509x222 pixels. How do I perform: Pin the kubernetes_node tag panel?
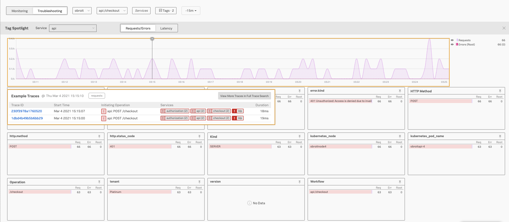pos(400,136)
